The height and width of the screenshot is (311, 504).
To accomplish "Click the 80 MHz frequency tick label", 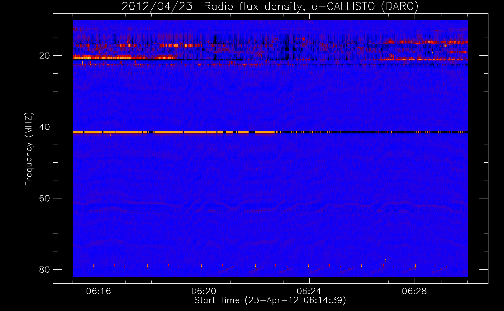I will 45,270.
